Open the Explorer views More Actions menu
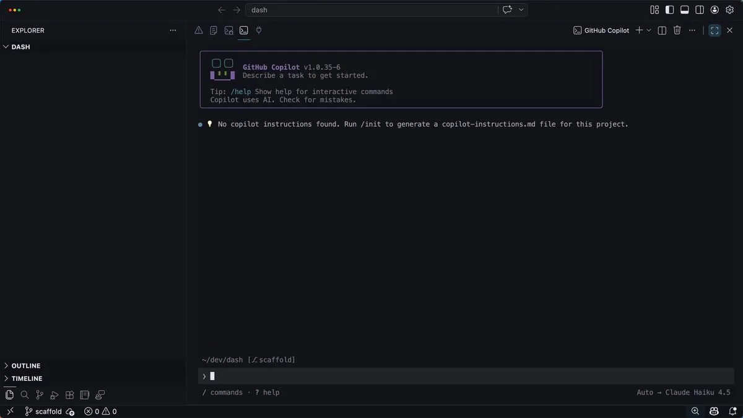The height and width of the screenshot is (418, 743). click(173, 30)
